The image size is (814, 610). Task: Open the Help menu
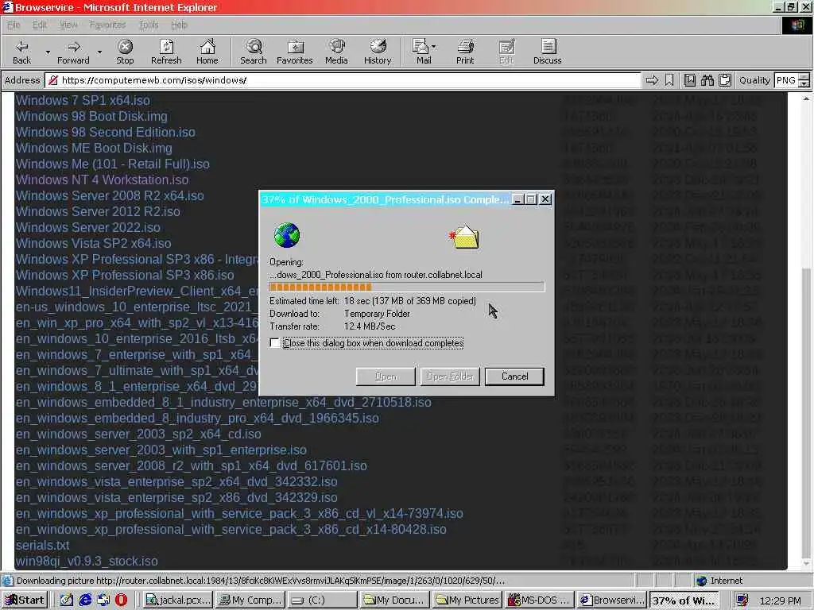click(179, 25)
